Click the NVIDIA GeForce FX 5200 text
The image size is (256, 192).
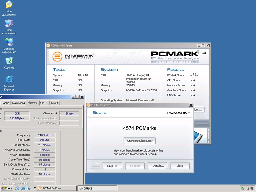[x=141, y=90]
